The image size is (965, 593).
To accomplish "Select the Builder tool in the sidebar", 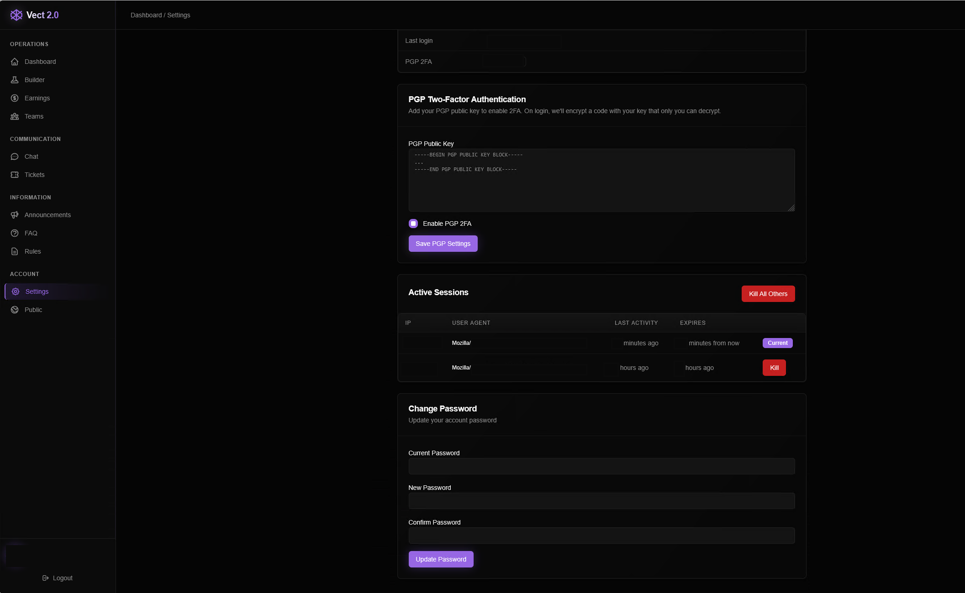I will [x=35, y=79].
